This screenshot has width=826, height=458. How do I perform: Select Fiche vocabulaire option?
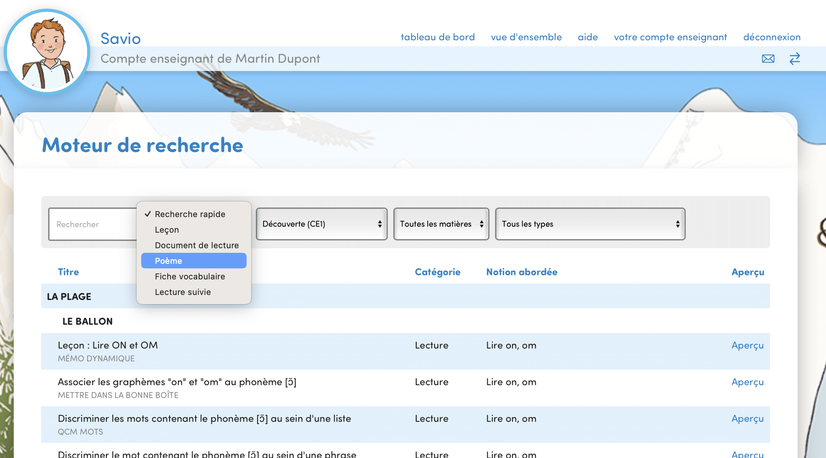click(x=190, y=276)
